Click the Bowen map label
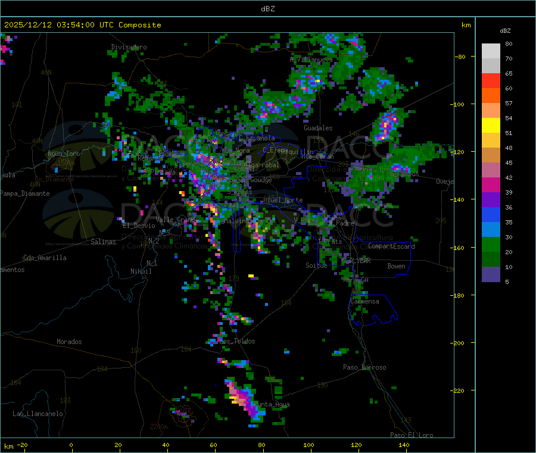 point(397,266)
